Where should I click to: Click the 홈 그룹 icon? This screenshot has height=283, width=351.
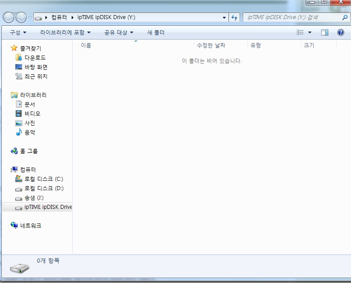tap(14, 151)
